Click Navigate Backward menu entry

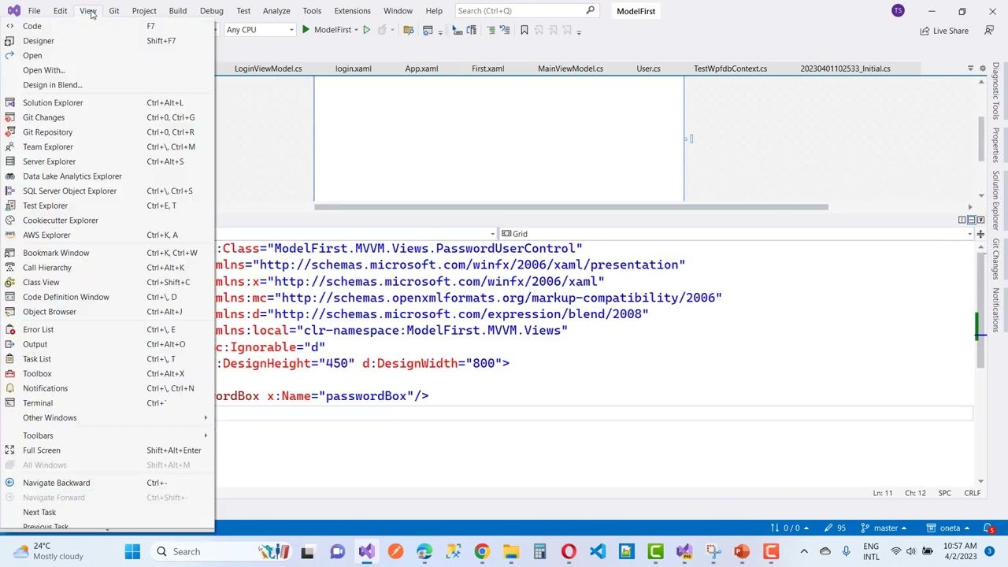pos(107,483)
